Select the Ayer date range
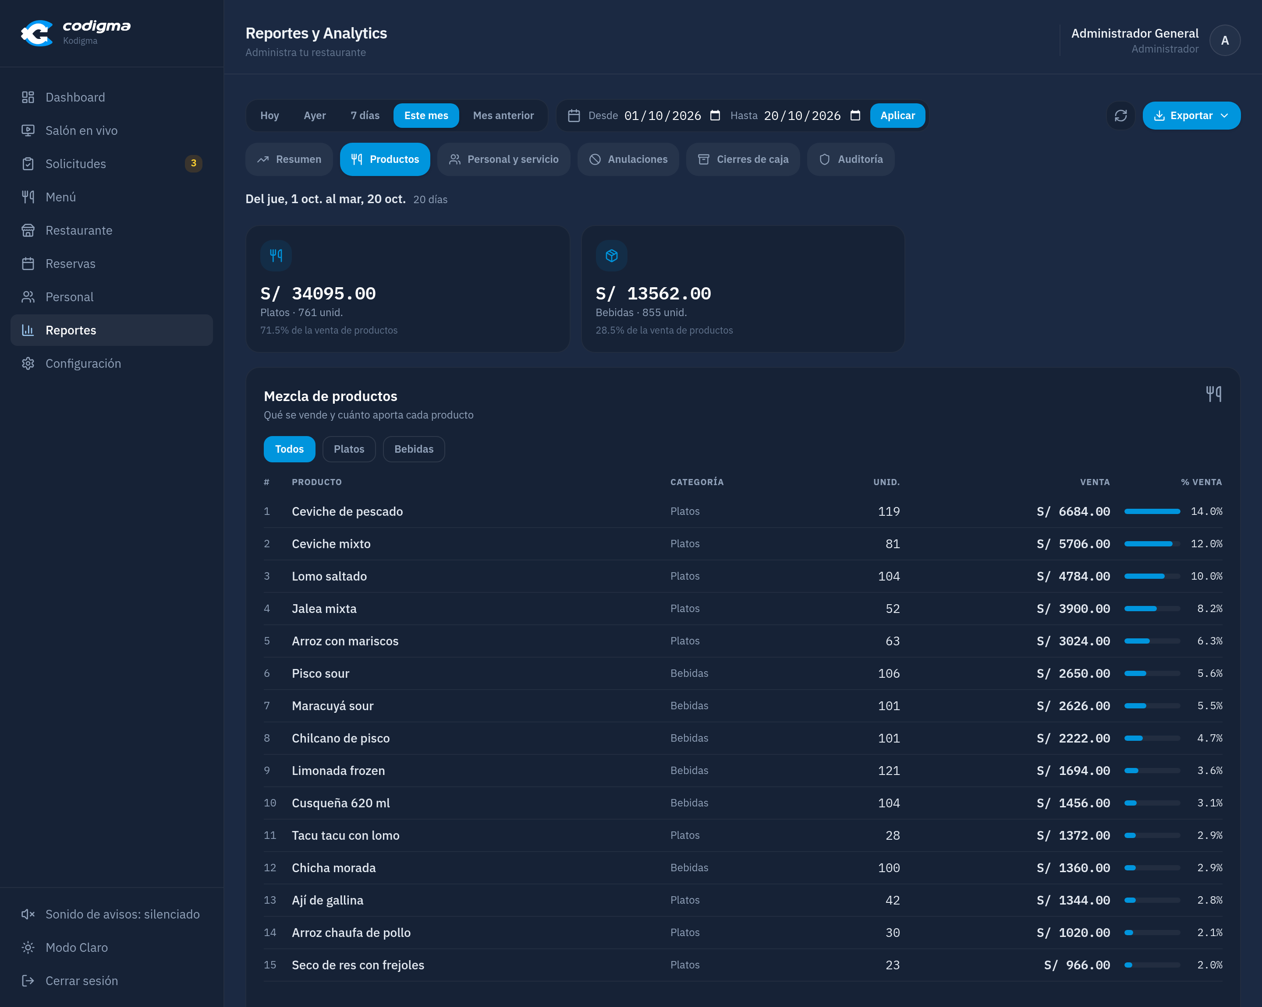 [x=314, y=116]
